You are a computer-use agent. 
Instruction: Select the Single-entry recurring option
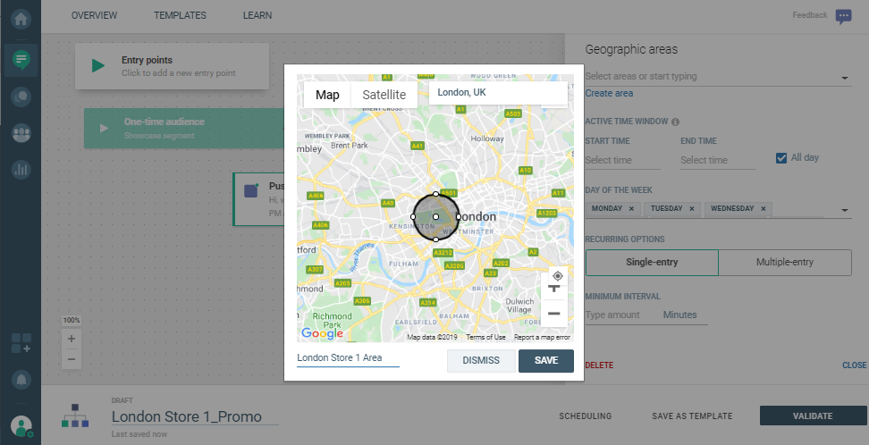pyautogui.click(x=652, y=263)
